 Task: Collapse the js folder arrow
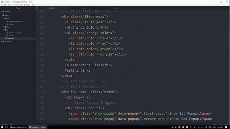click(x=4, y=30)
